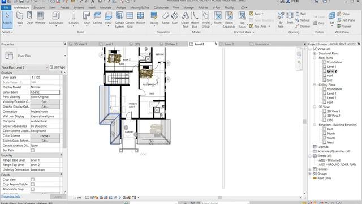Expand the Families tree node
The width and height of the screenshot is (362, 204).
point(310,169)
